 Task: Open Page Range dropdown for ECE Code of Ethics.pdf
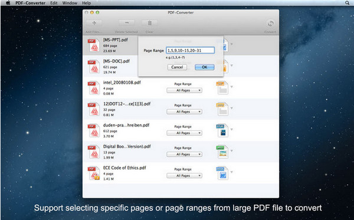(x=184, y=176)
